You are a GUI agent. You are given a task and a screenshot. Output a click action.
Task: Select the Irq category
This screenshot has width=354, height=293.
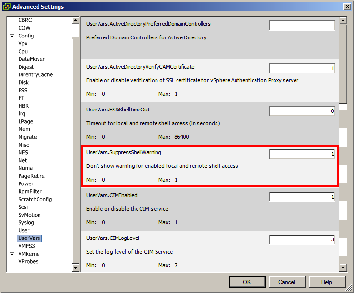21,113
